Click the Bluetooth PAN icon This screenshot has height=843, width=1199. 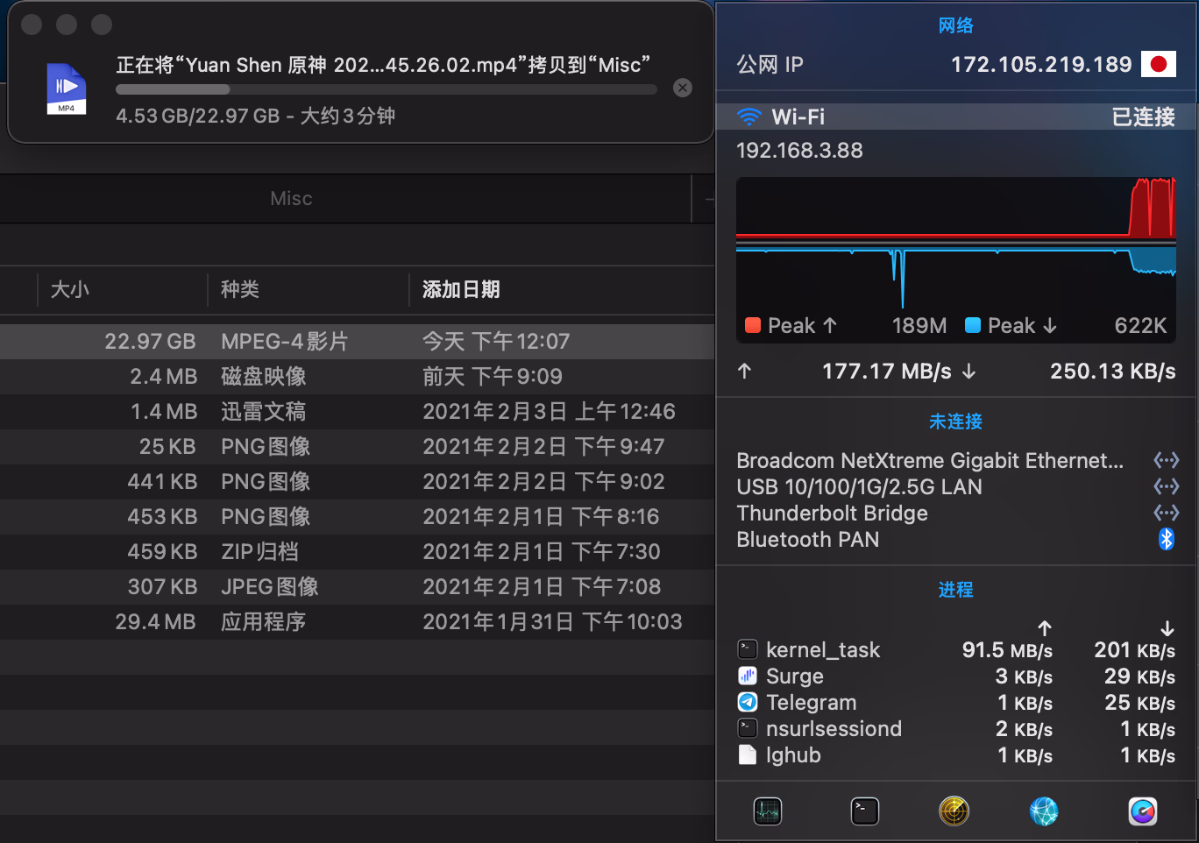[x=1166, y=539]
